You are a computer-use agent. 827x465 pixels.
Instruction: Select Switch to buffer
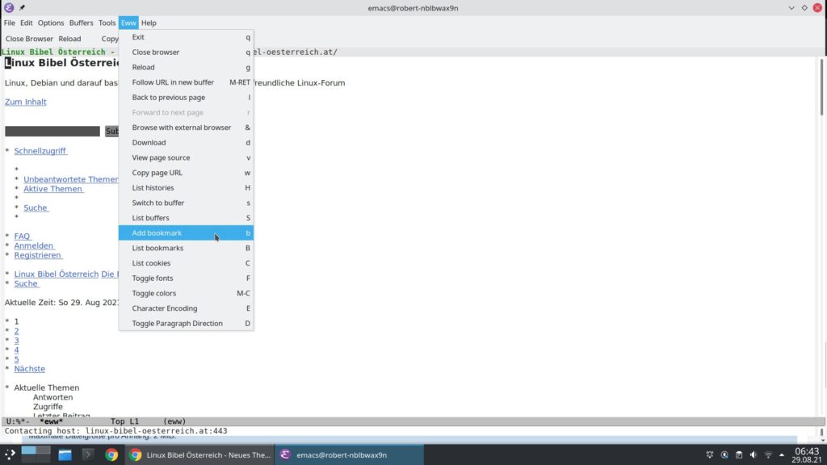186,203
